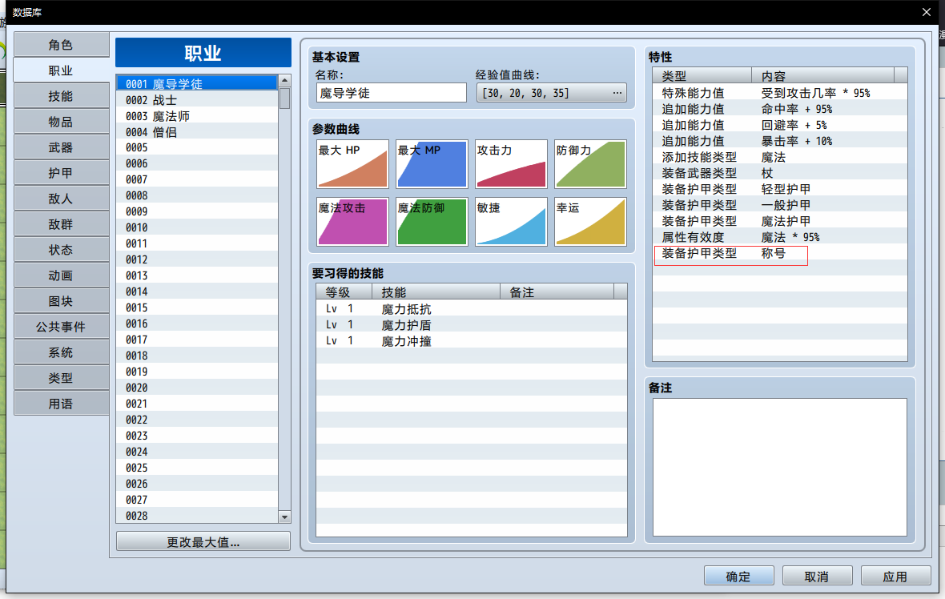
Task: Click the 应用 button
Action: pyautogui.click(x=895, y=576)
